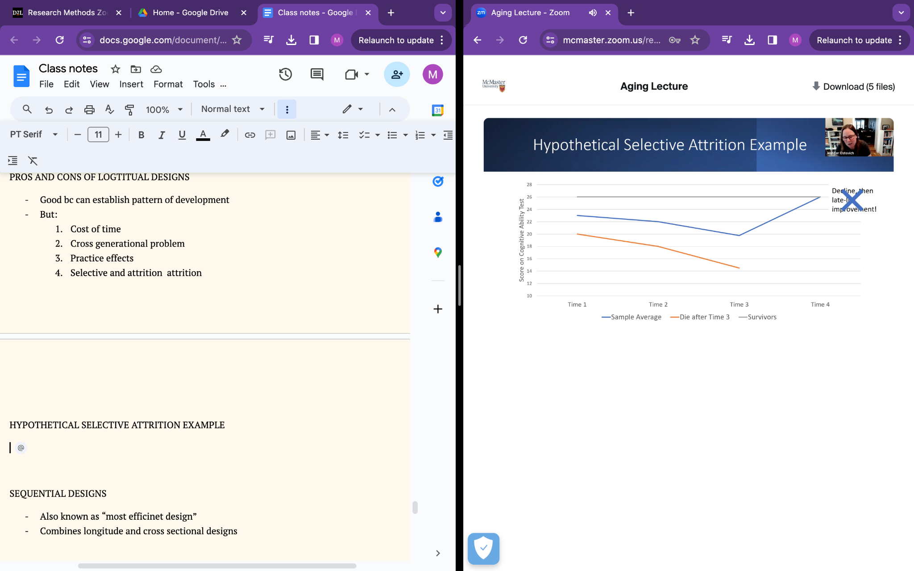This screenshot has width=914, height=571.
Task: Click Download (5 files) link
Action: tap(853, 87)
